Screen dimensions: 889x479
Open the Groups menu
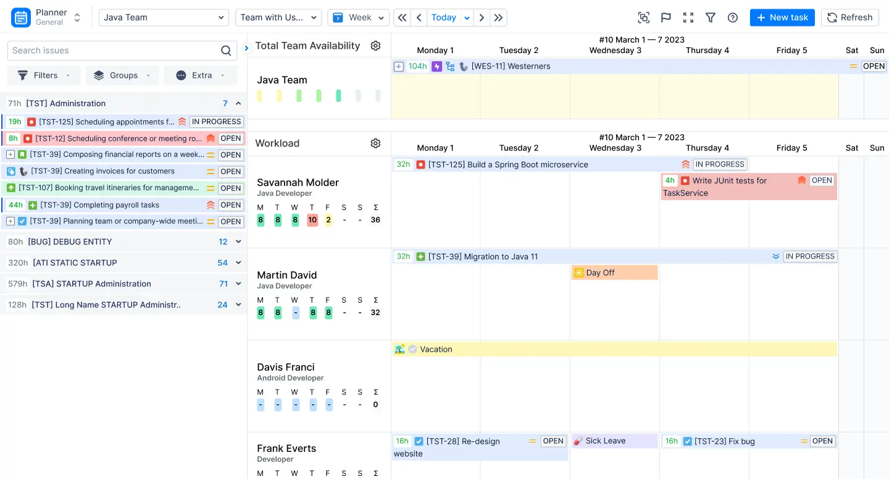pyautogui.click(x=122, y=75)
